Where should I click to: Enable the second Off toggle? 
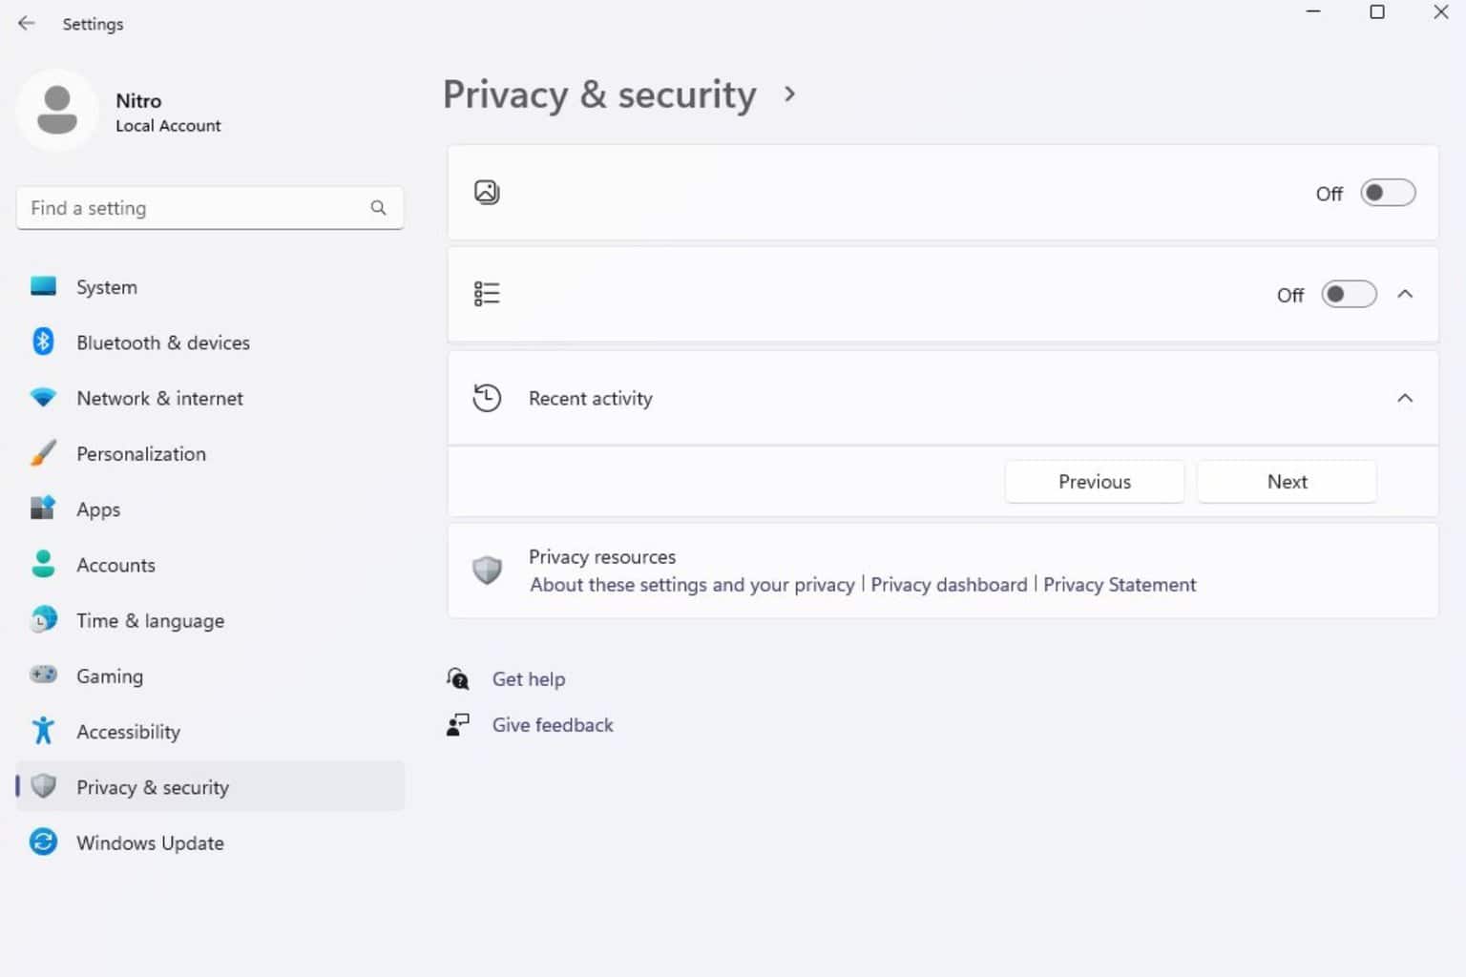pos(1349,295)
